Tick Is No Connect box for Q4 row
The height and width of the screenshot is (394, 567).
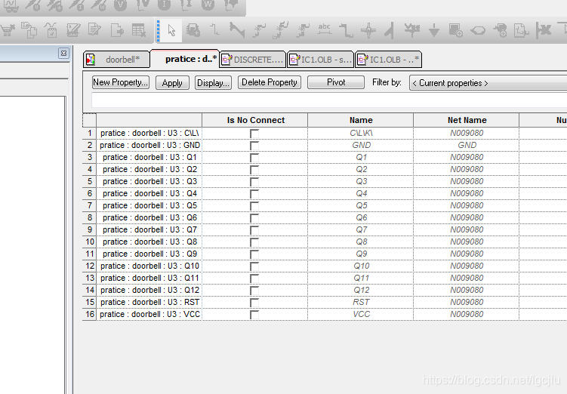tap(254, 194)
